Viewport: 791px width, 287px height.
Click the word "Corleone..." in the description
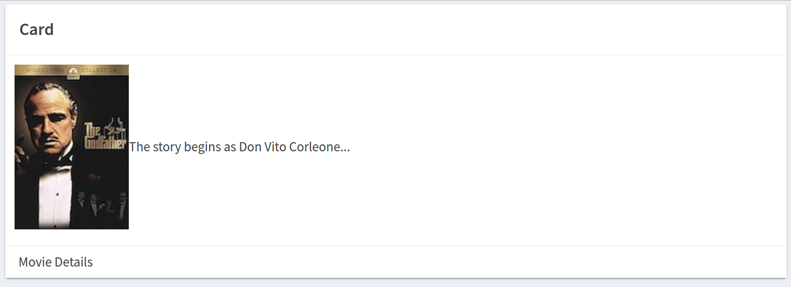(x=320, y=147)
